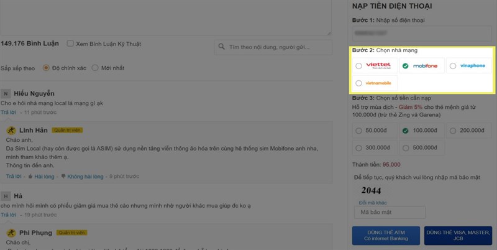This screenshot has height=250, width=497.
Task: Click the NẠP TIỀN ĐIỆN THOẠI heading
Action: 392,6
